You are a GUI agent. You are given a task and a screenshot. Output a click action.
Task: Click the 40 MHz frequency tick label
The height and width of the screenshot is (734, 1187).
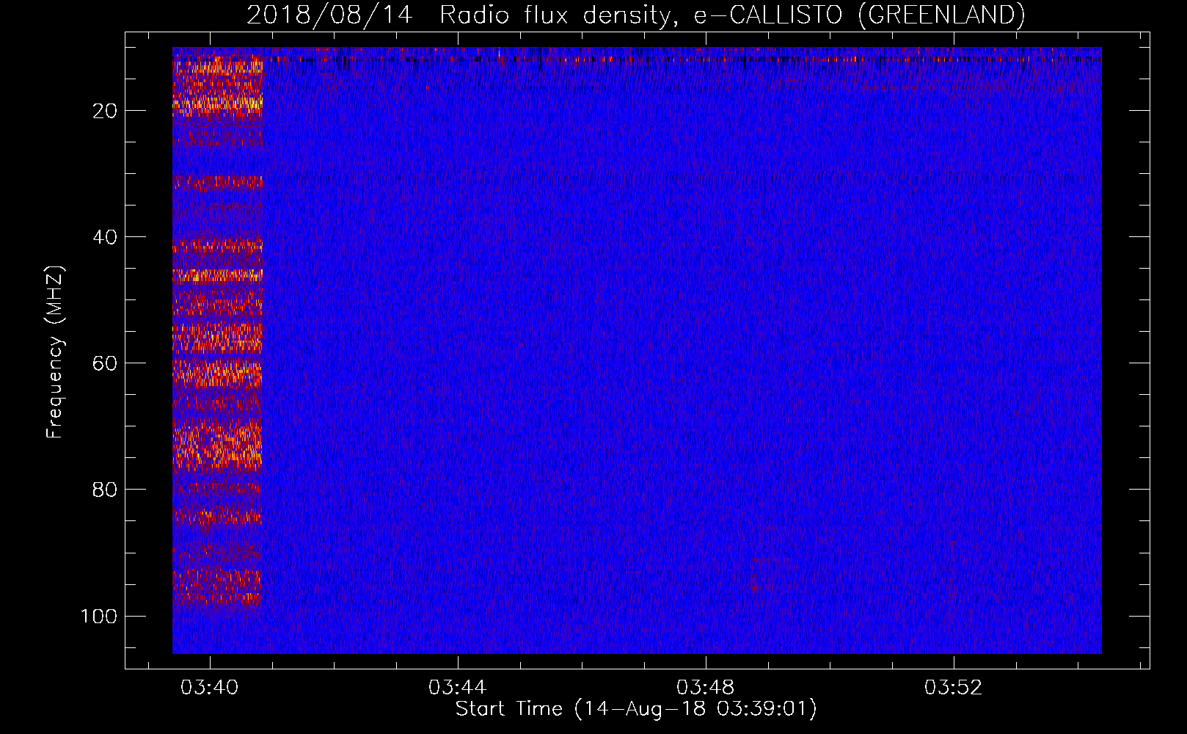[x=105, y=237]
